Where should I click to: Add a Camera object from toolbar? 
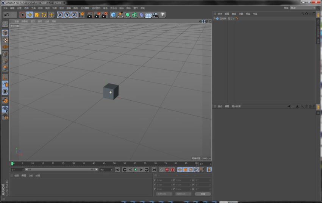pyautogui.click(x=155, y=15)
